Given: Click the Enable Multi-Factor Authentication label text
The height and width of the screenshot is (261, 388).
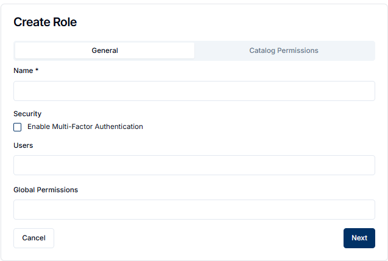Looking at the screenshot, I should [x=85, y=127].
